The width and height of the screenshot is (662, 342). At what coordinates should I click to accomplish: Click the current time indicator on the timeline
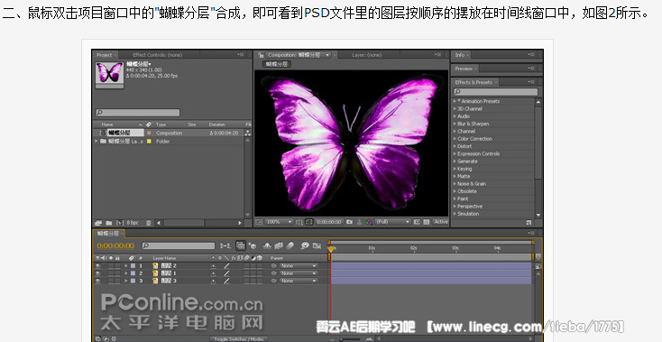(x=331, y=249)
